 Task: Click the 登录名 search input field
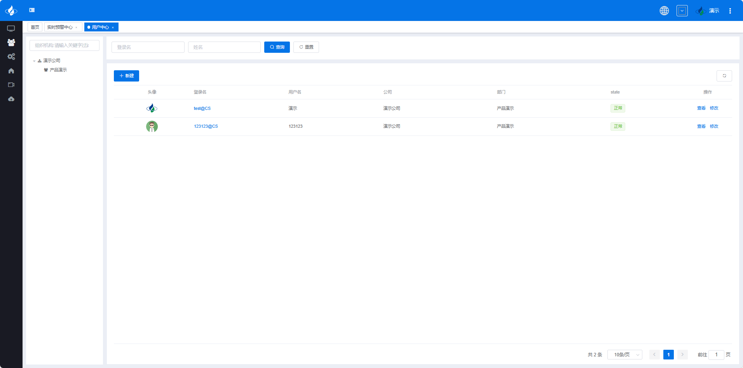[148, 47]
